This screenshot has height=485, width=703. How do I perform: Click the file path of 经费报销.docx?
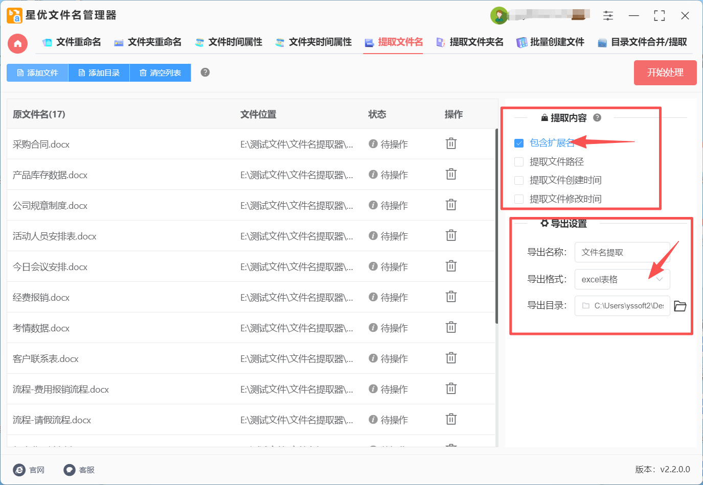tap(297, 298)
